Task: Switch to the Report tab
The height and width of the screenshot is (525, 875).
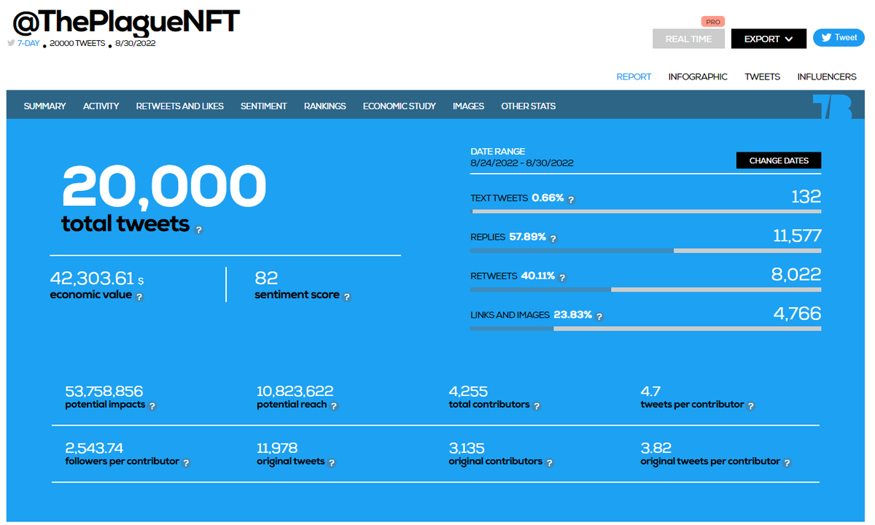Action: 634,77
